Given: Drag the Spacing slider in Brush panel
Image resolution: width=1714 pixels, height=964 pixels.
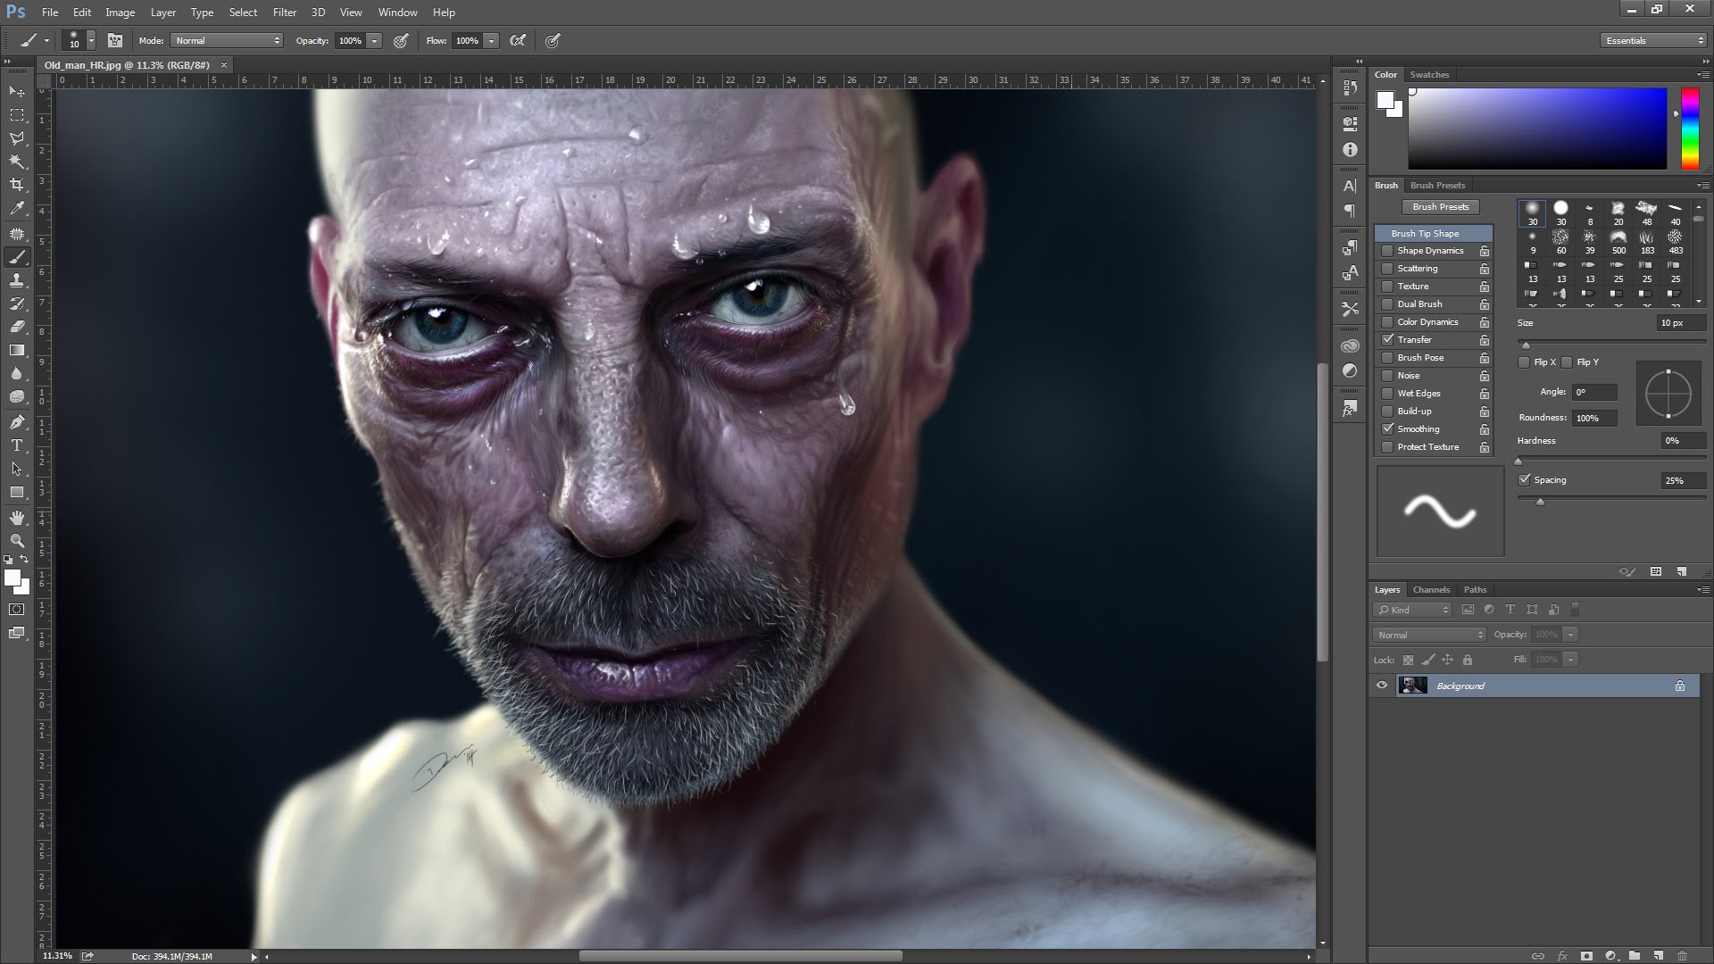Looking at the screenshot, I should (1539, 498).
